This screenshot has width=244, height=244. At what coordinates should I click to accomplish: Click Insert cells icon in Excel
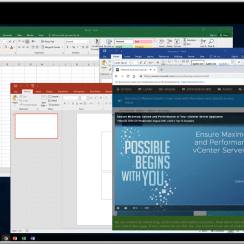point(162,41)
